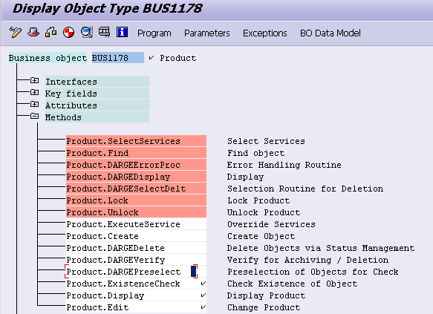Select the Product.Edit method
This screenshot has width=433, height=314.
click(136, 307)
